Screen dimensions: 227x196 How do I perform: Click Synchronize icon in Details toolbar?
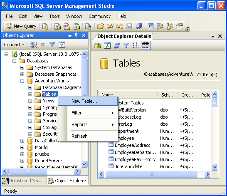117,45
